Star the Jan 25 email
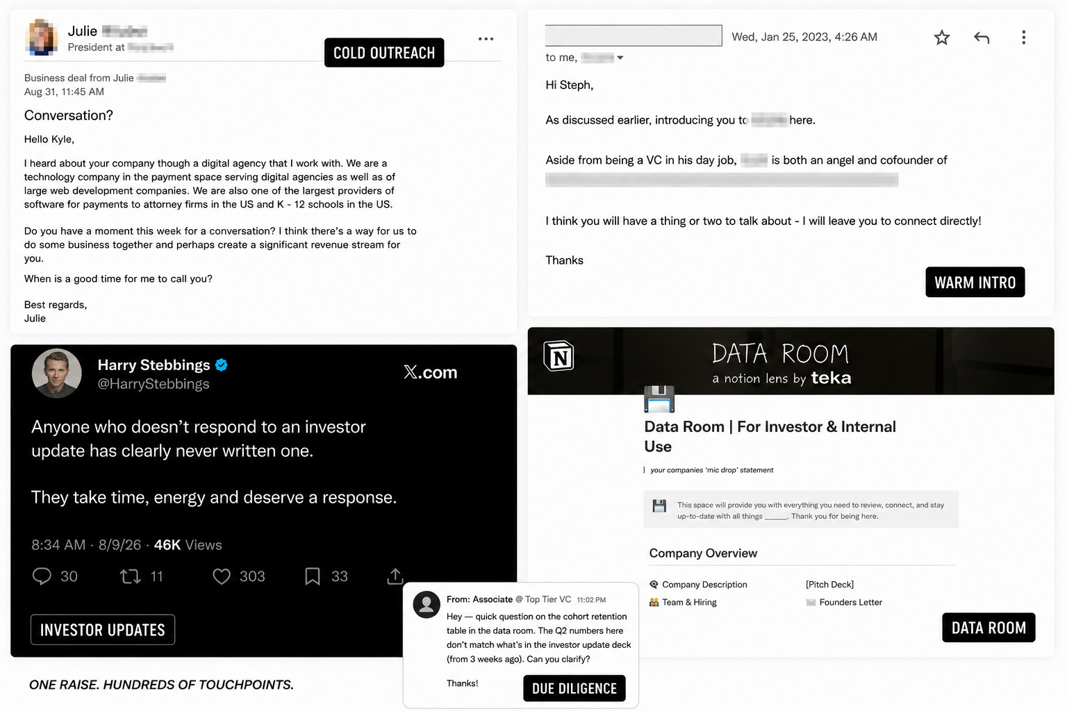1067x711 pixels. pyautogui.click(x=941, y=37)
